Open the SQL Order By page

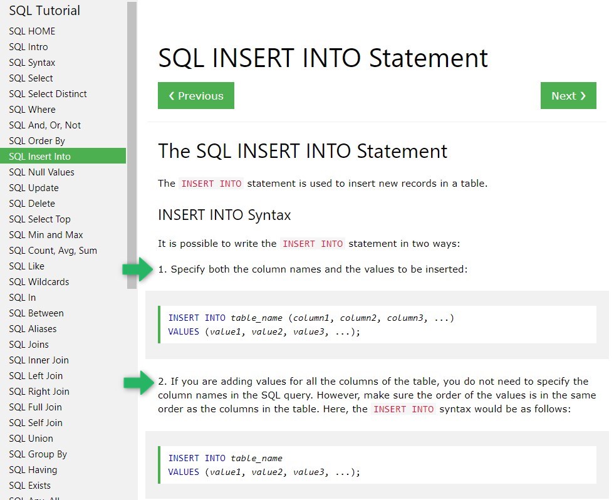click(x=36, y=140)
